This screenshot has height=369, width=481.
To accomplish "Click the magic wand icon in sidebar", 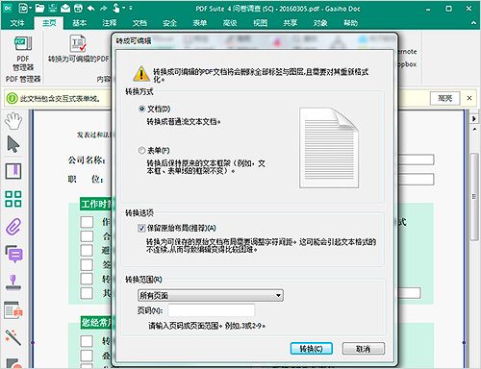I will coord(13,337).
